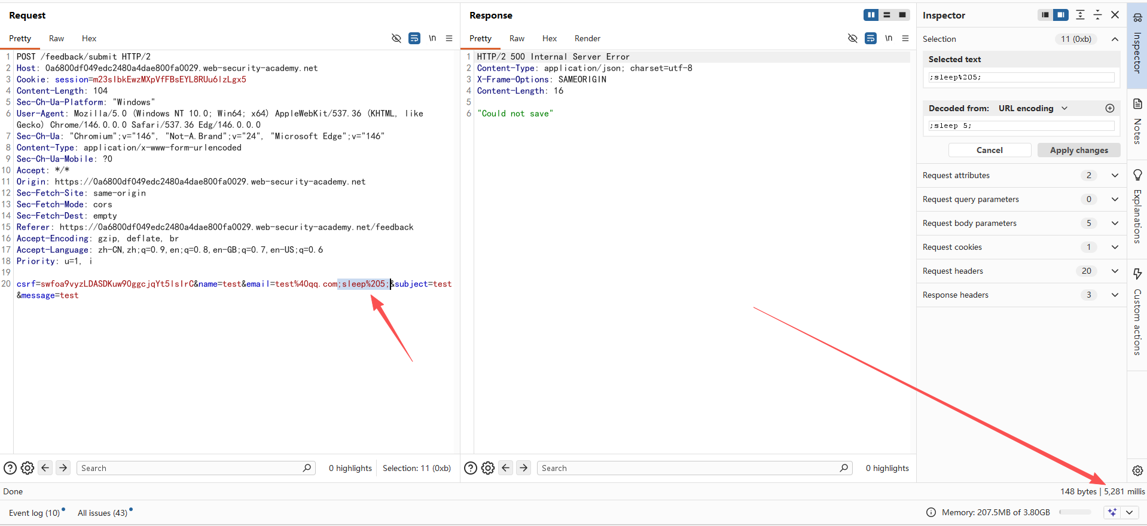Viewport: 1147px width, 526px height.
Task: Expand the Request headers section
Action: coord(1115,271)
